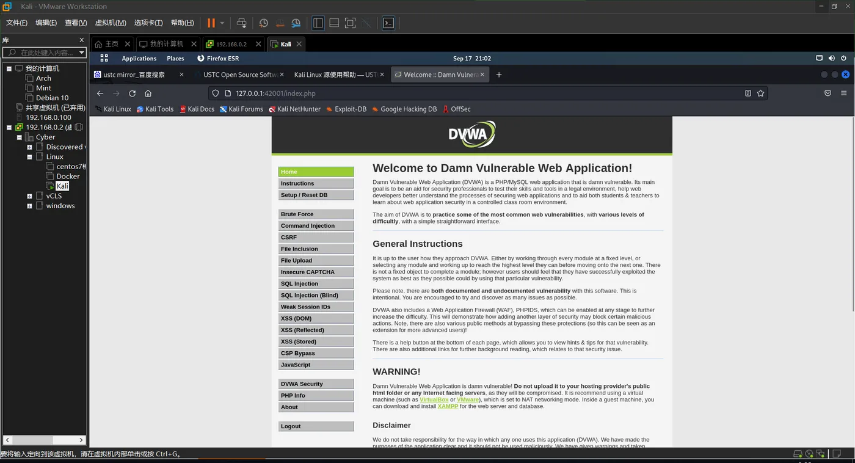Close the Kali VMware tab

[299, 44]
